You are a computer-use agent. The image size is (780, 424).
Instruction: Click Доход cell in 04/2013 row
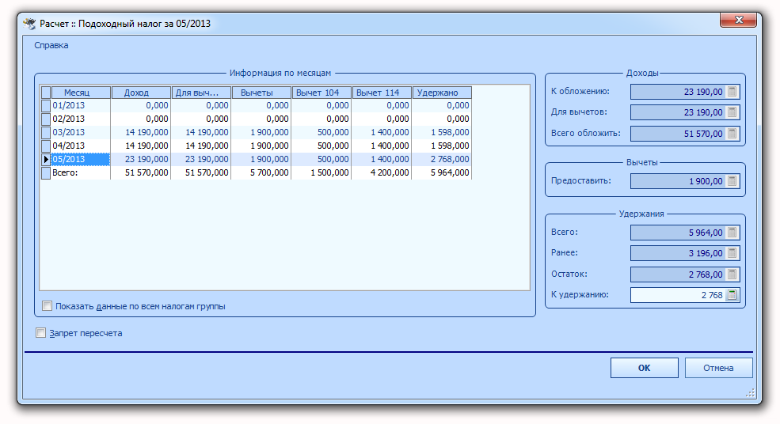coord(141,146)
